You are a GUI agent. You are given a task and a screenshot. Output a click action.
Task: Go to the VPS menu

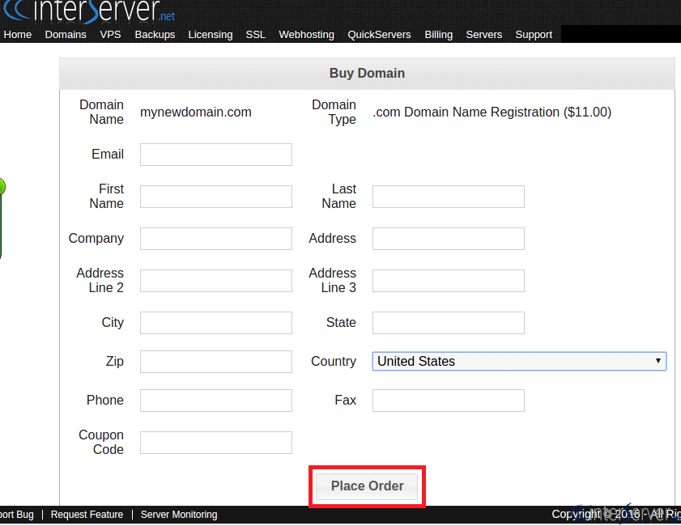[110, 35]
